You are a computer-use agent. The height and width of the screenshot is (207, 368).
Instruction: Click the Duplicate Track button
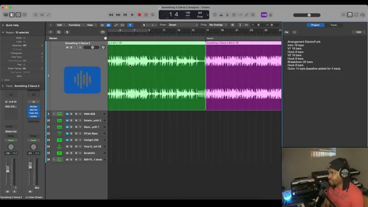click(59, 32)
